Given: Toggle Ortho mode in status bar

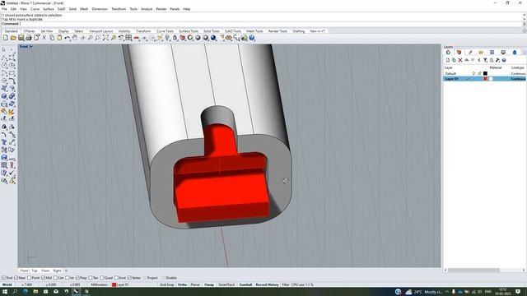Looking at the screenshot, I should [182, 284].
